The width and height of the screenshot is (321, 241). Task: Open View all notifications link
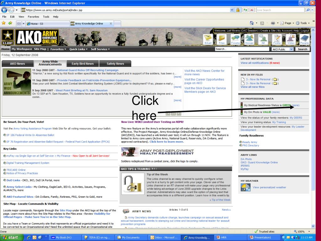pos(255,63)
